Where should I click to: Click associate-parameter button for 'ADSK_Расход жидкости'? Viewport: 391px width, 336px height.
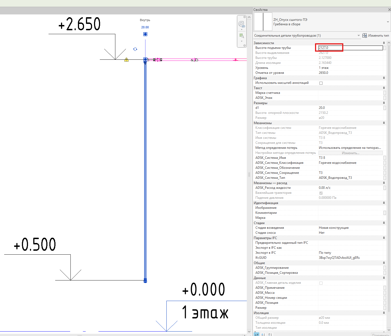[x=385, y=188]
